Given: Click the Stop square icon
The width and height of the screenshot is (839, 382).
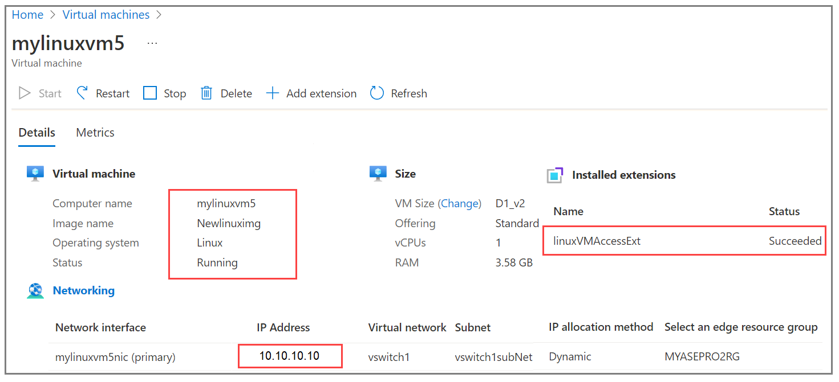Looking at the screenshot, I should pyautogui.click(x=150, y=93).
